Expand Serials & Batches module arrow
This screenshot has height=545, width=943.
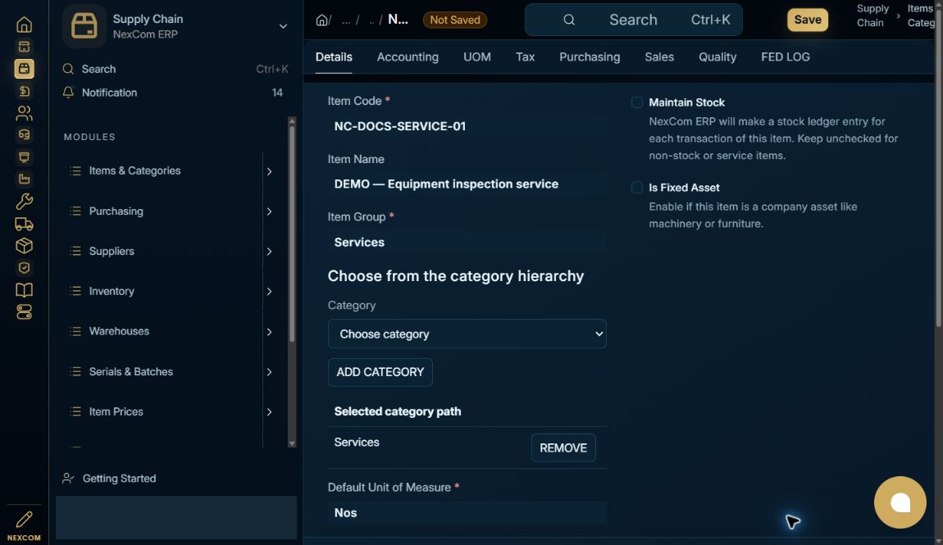[x=270, y=372]
